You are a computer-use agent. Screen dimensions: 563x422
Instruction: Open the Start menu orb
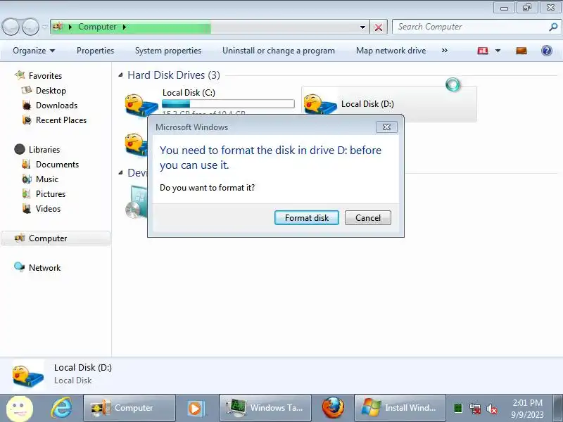20,409
